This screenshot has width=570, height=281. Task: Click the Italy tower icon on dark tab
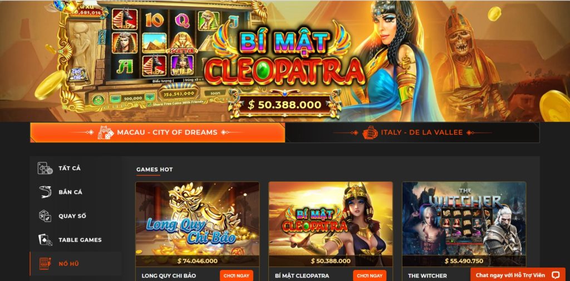[370, 133]
